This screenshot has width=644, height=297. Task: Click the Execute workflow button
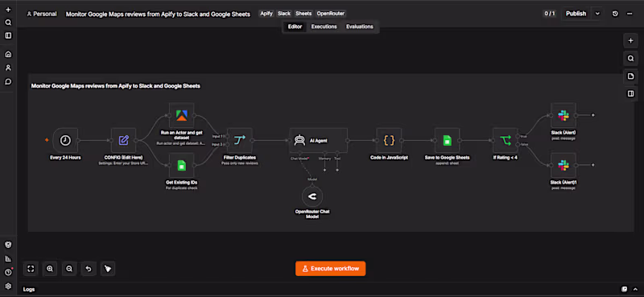point(330,269)
